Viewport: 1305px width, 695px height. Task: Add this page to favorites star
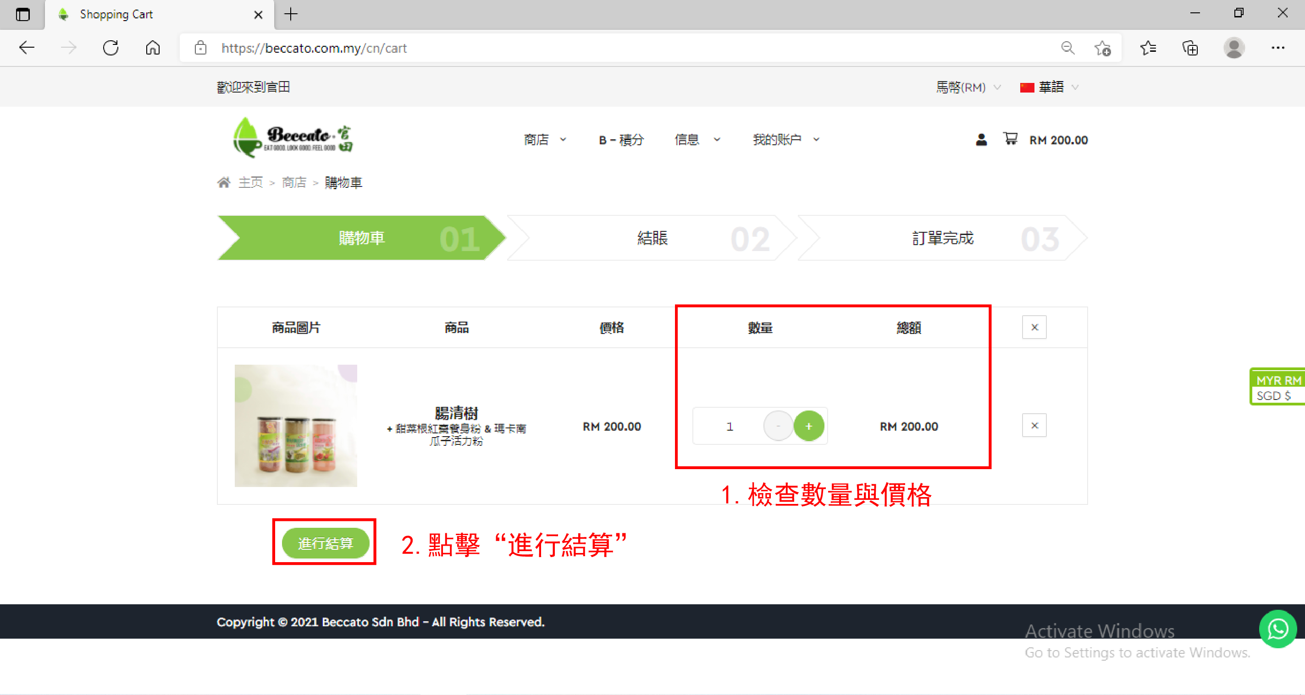click(x=1102, y=48)
